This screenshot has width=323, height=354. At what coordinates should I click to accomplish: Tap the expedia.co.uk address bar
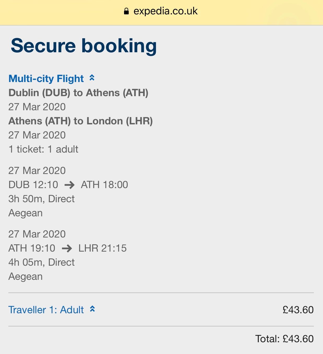pyautogui.click(x=165, y=11)
